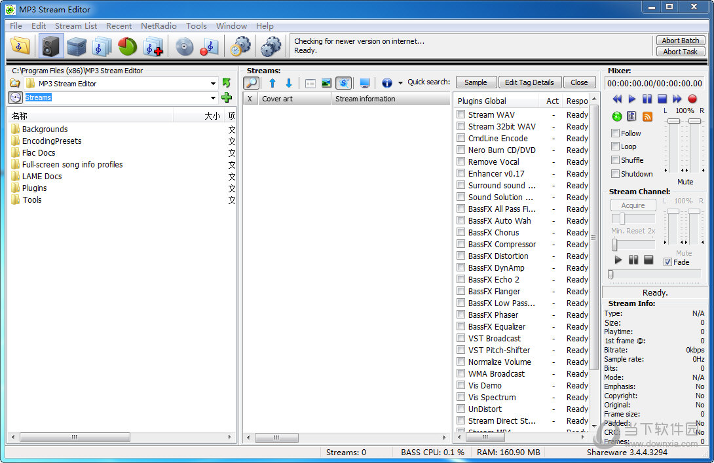Rewind with the Mixer double-left arrow
The width and height of the screenshot is (714, 463).
click(x=617, y=99)
